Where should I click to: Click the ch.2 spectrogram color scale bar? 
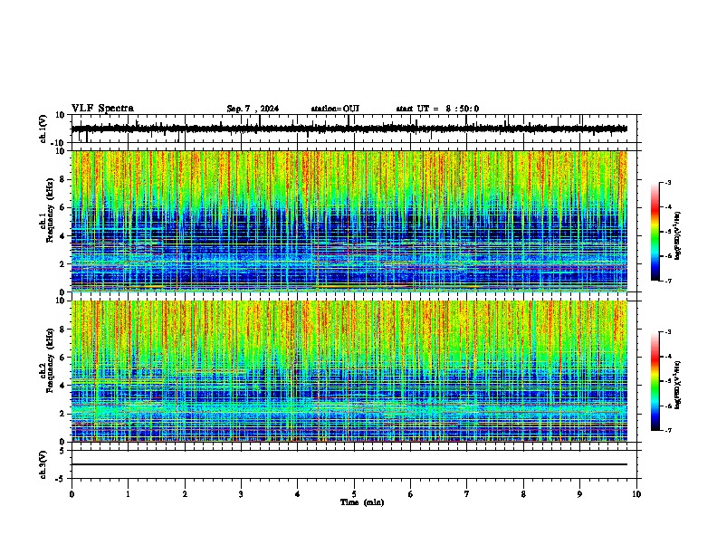655,381
